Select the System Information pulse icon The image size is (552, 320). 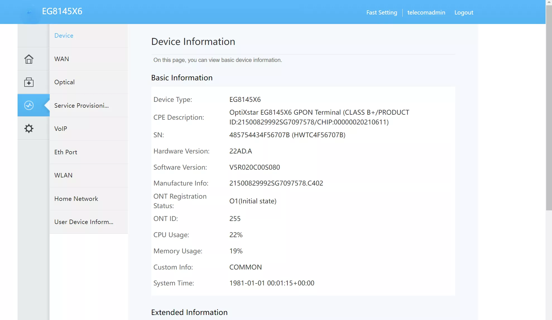click(x=29, y=105)
